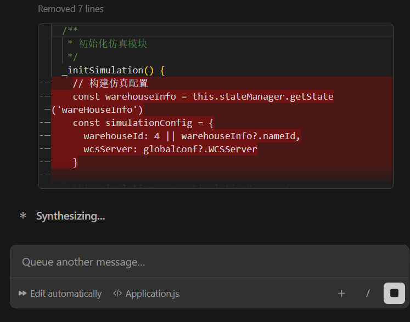Screen dimensions: 410x322
Task: Click the _initSimulation() function line
Action: click(x=113, y=70)
